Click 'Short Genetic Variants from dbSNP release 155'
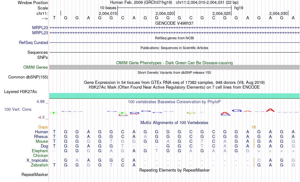 [174, 72]
